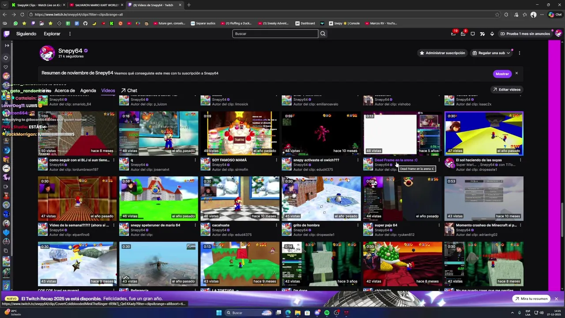Open options menu for clip 'super paja 64'

[439, 225]
